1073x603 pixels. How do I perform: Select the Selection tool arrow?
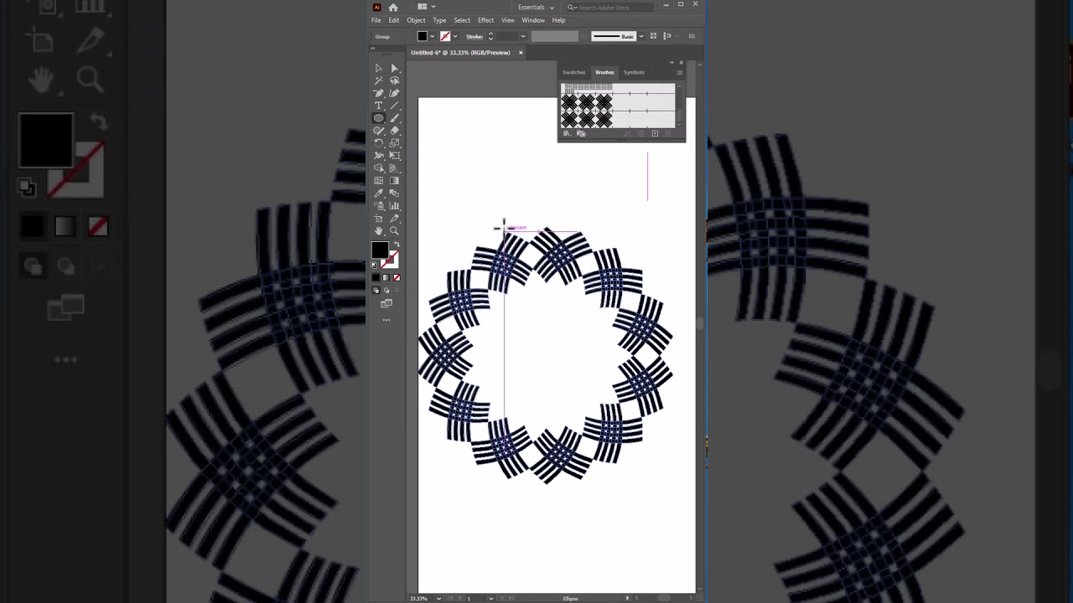(x=379, y=68)
